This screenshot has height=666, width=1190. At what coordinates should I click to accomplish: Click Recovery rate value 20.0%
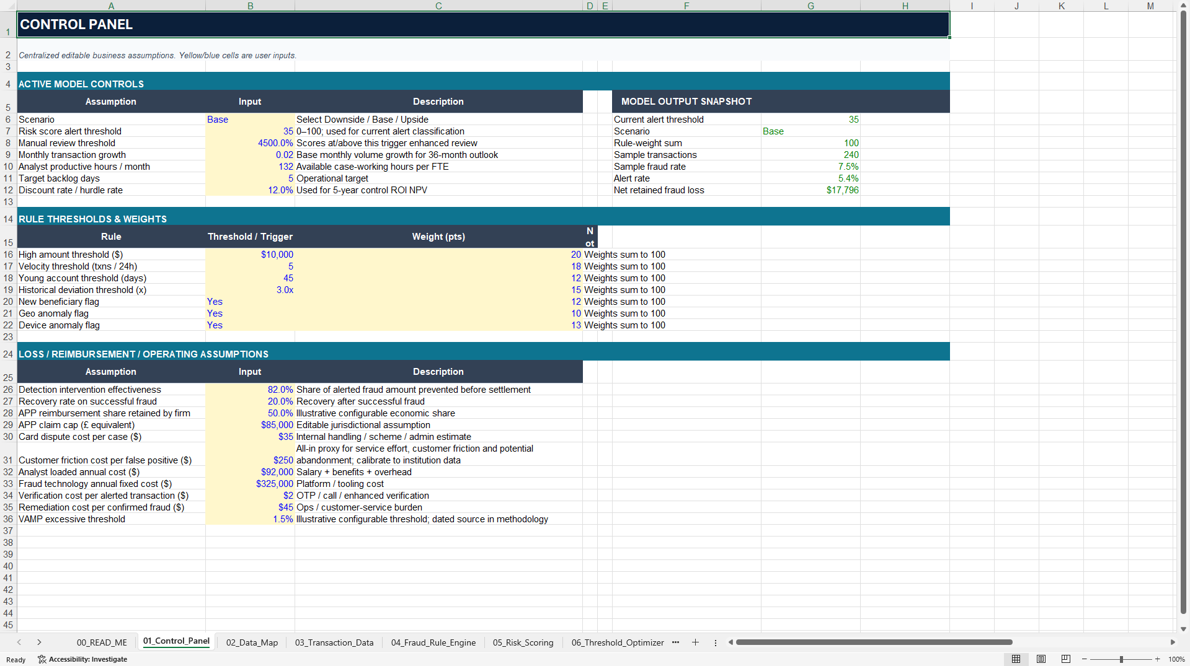[250, 401]
